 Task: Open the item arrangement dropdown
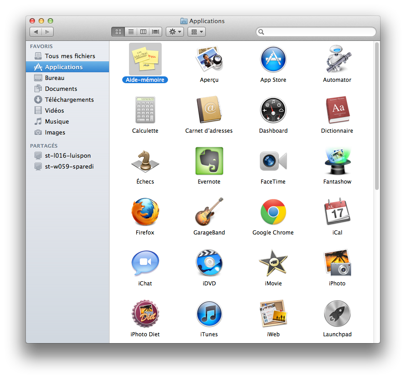[x=196, y=32]
